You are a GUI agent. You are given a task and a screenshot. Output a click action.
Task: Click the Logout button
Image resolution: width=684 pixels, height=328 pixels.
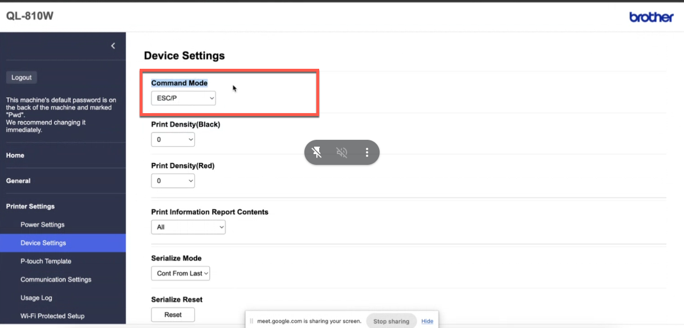[21, 77]
